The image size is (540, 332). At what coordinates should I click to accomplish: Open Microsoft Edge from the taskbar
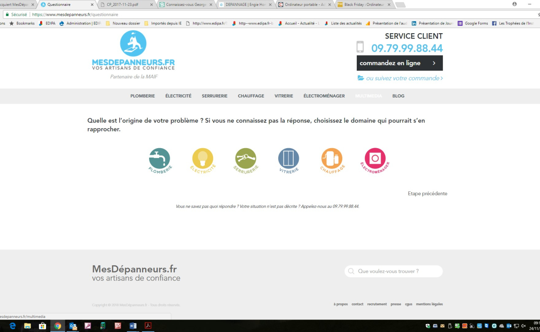pyautogui.click(x=12, y=326)
